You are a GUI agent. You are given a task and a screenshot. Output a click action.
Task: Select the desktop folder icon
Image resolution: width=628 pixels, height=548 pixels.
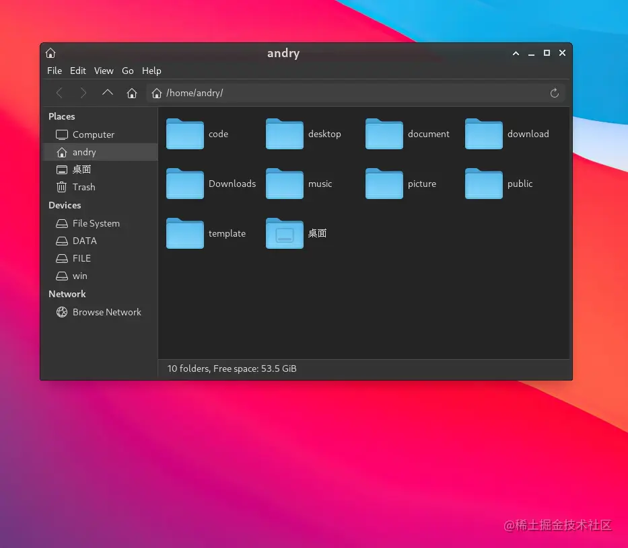click(x=284, y=134)
